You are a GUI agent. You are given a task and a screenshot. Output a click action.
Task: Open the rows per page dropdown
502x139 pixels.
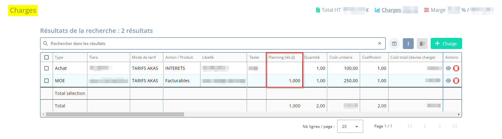pyautogui.click(x=350, y=126)
